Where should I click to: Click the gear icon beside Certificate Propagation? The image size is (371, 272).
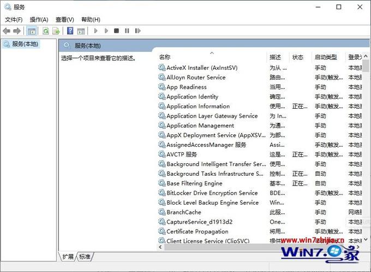(162, 231)
